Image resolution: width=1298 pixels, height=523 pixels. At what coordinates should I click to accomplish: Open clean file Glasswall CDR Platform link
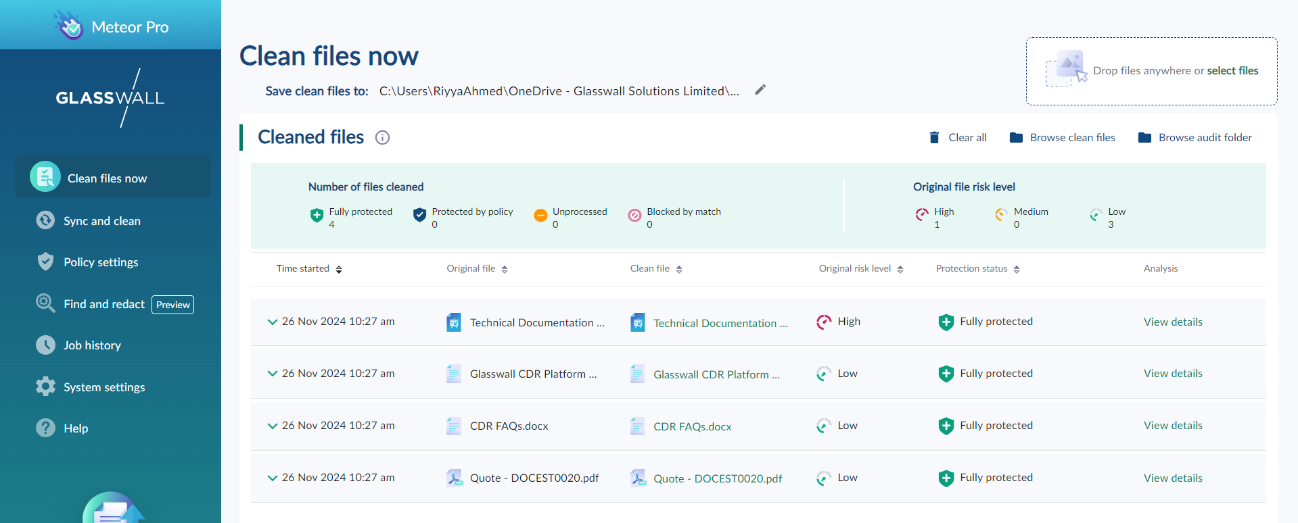pos(716,374)
